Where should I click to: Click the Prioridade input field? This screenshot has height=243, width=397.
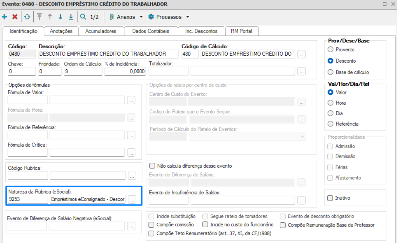[x=50, y=71]
